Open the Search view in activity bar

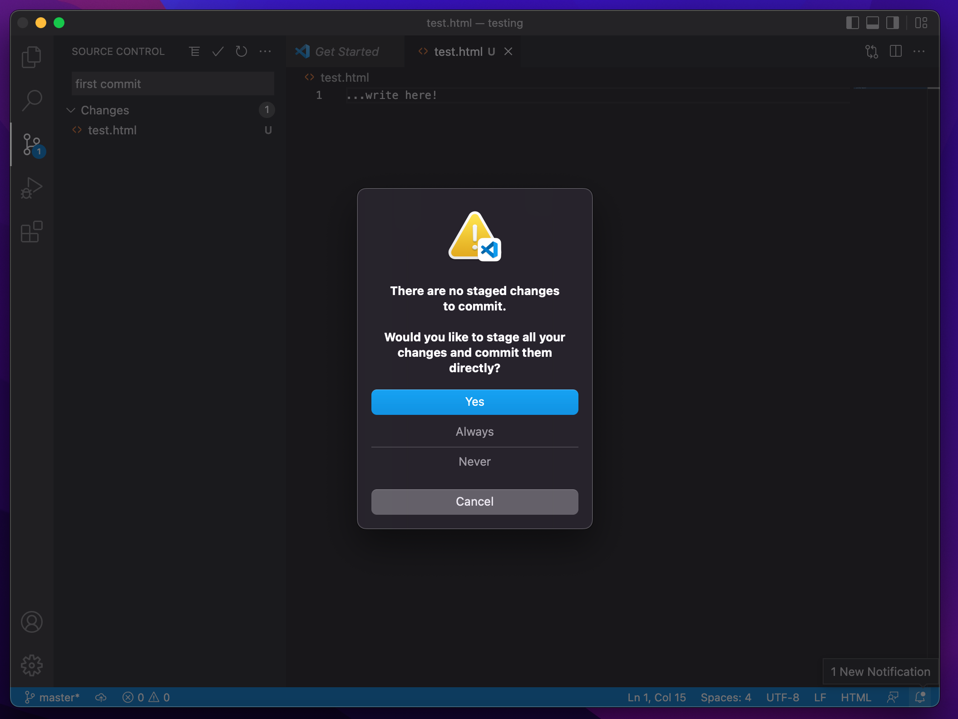pos(31,100)
